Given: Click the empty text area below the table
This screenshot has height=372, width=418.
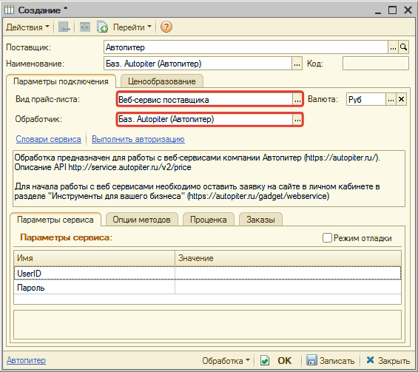Looking at the screenshot, I should [207, 325].
